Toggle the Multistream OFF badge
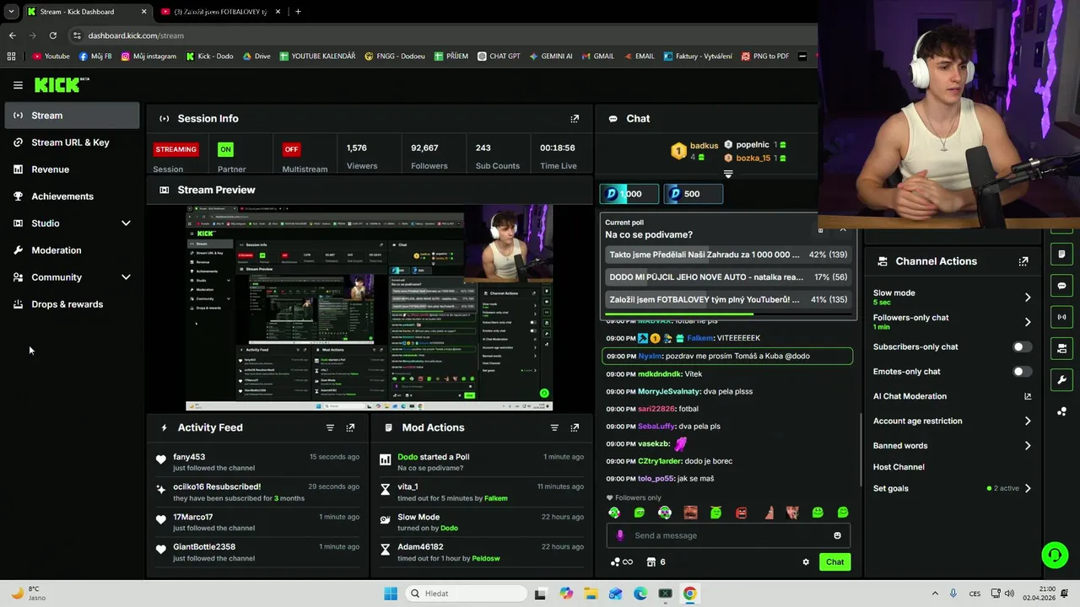Viewport: 1080px width, 607px height. tap(291, 149)
